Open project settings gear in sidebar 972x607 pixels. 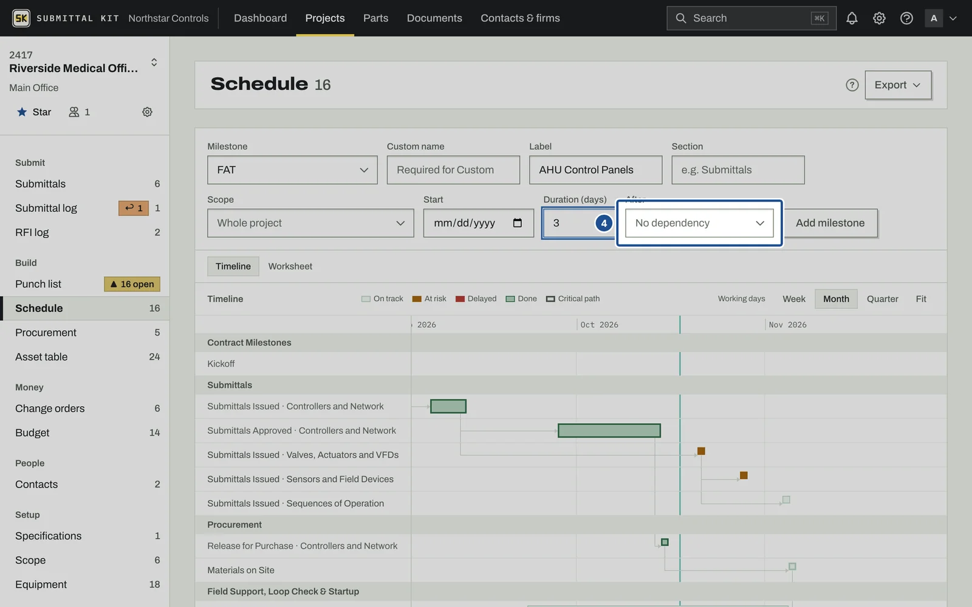coord(147,112)
